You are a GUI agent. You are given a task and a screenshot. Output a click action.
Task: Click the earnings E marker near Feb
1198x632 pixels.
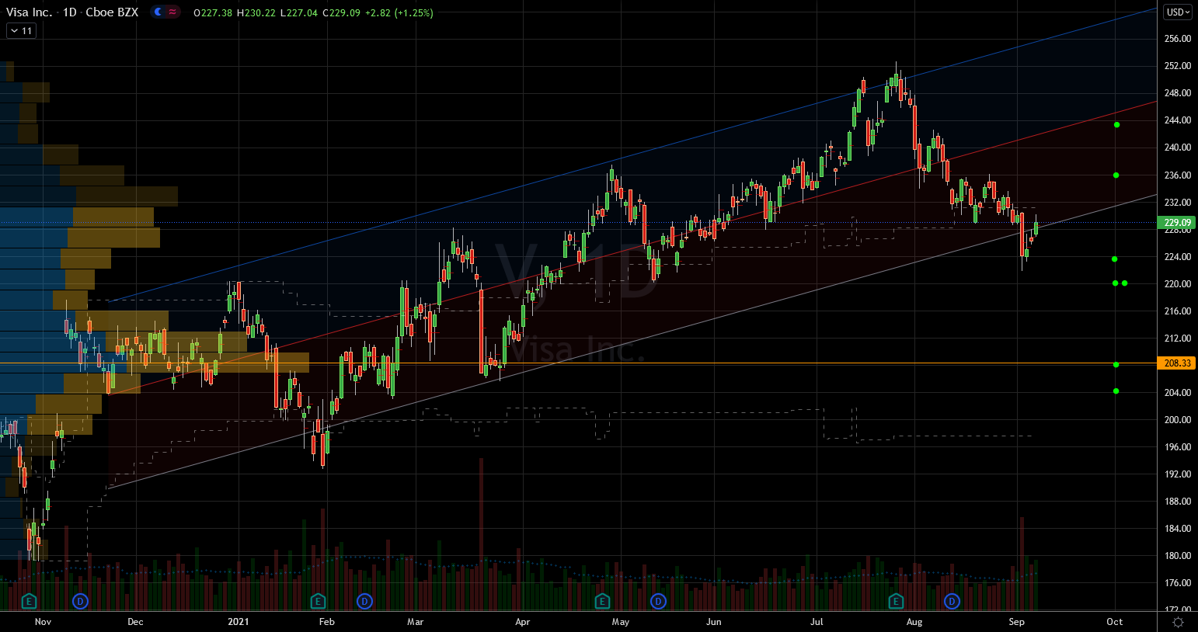318,601
